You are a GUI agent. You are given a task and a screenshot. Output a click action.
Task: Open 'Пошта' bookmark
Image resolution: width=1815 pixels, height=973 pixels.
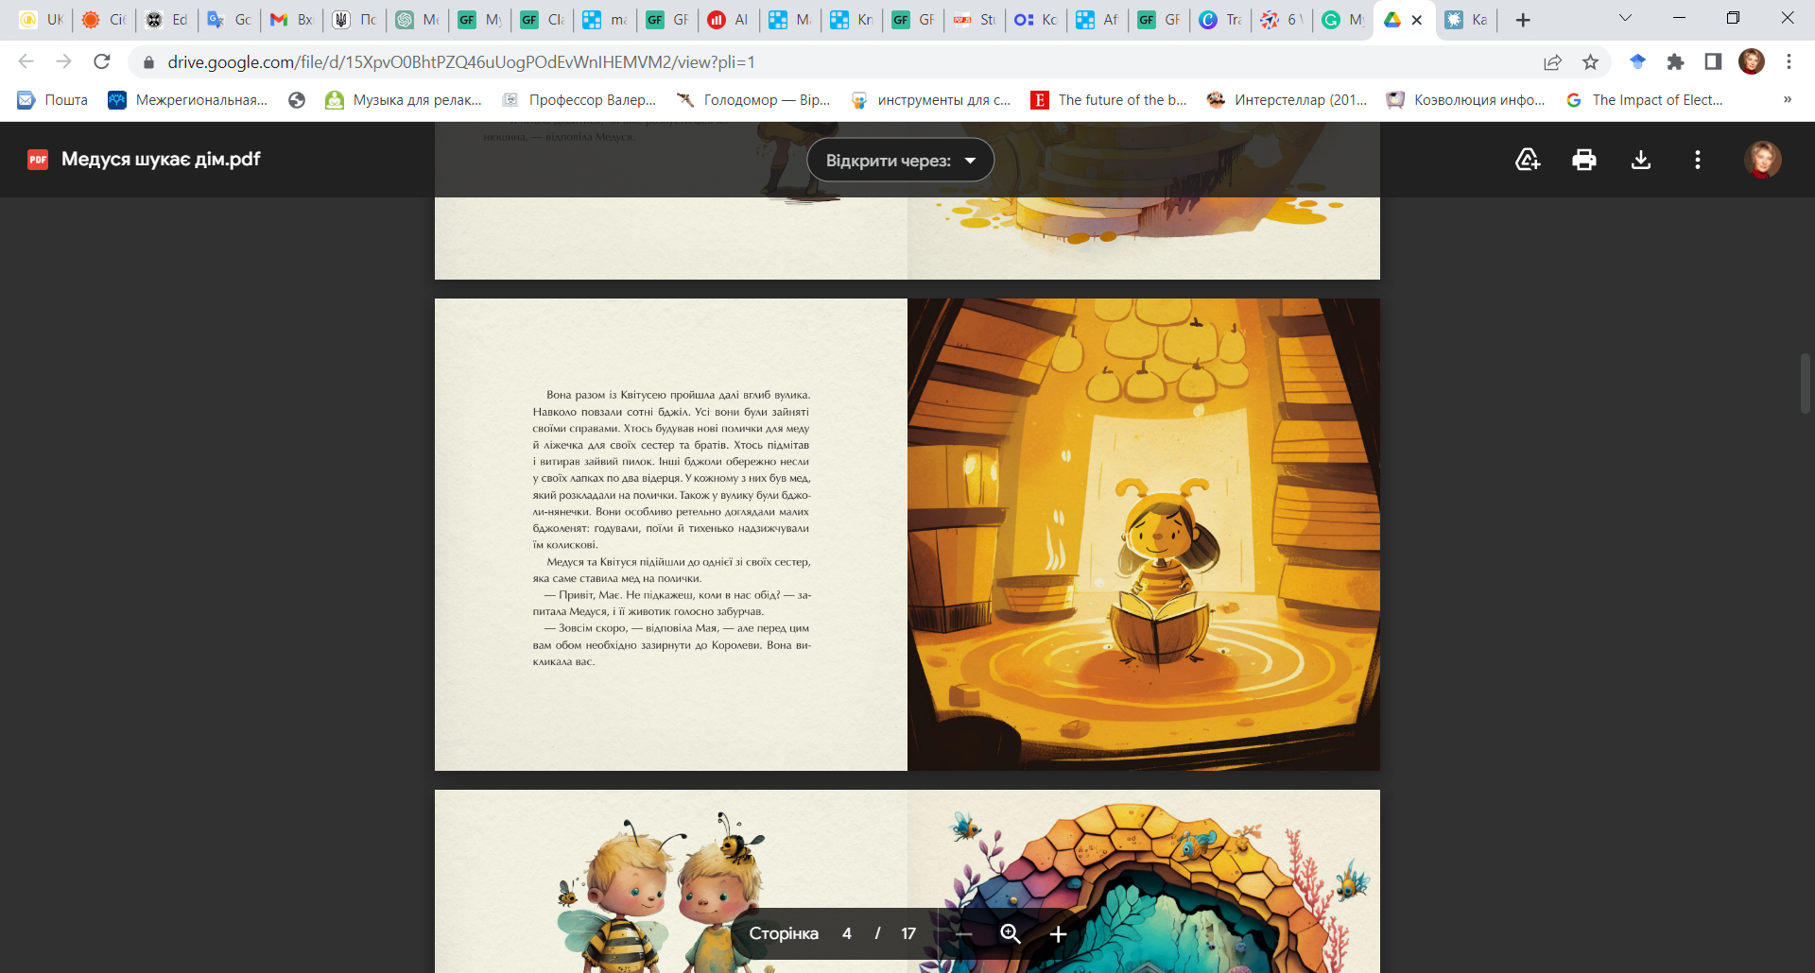click(x=53, y=100)
